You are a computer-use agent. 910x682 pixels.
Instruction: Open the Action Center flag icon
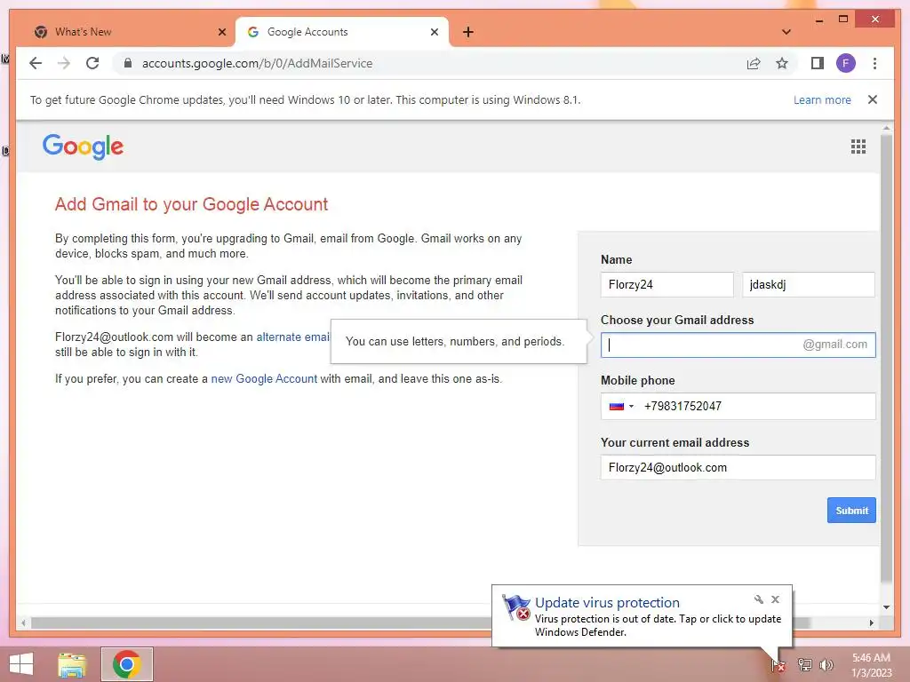pos(778,665)
